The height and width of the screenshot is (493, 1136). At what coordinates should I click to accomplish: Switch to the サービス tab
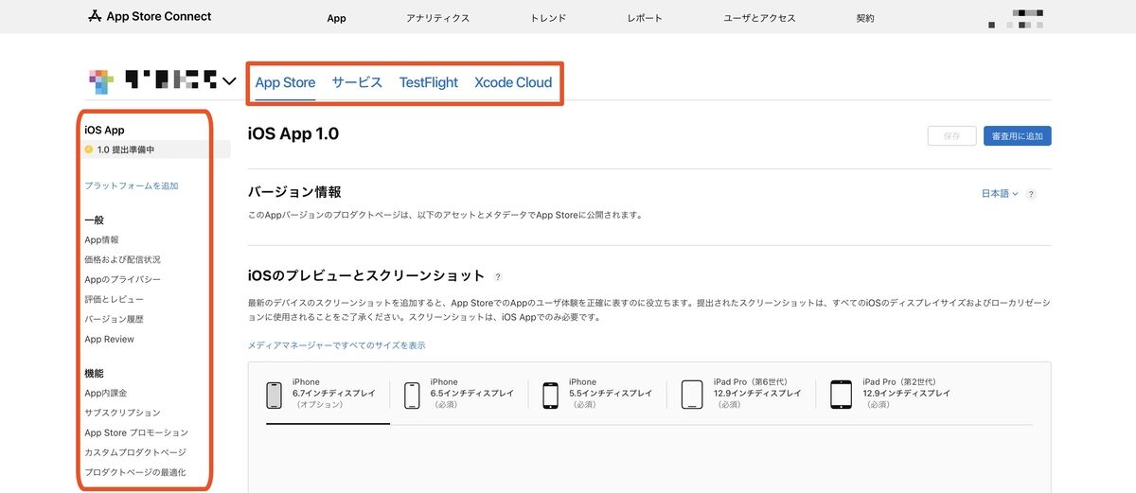[357, 82]
